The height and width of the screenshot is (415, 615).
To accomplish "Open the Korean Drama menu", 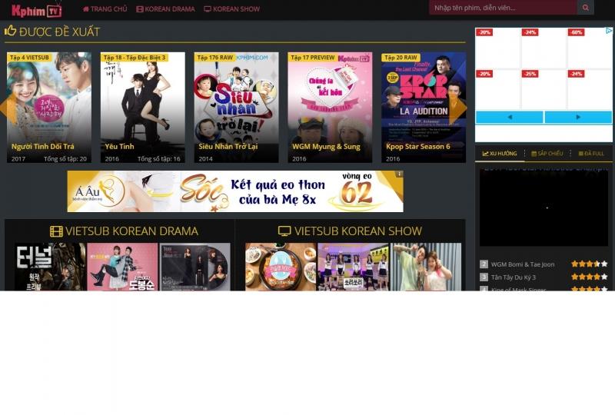I will pos(165,9).
